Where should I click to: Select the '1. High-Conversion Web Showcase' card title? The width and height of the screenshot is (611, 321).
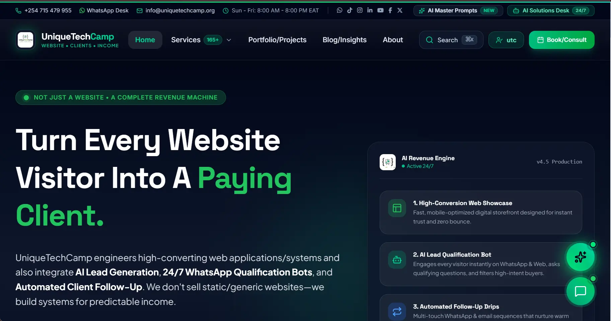463,203
